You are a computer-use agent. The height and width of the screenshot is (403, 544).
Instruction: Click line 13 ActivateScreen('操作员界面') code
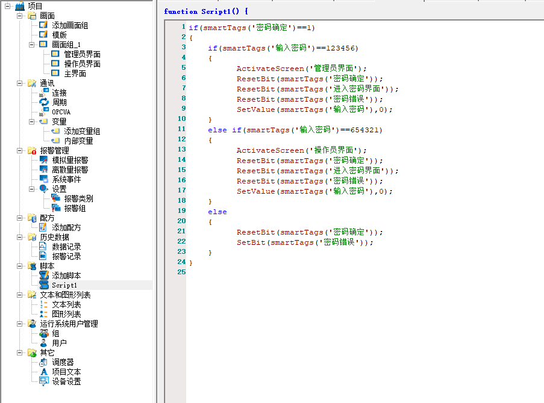click(x=301, y=150)
